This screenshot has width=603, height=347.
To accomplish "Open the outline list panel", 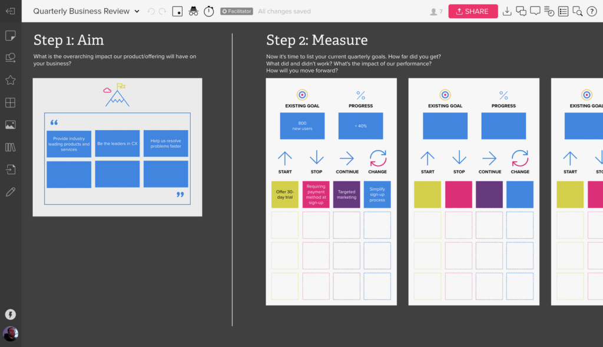I will tap(564, 11).
